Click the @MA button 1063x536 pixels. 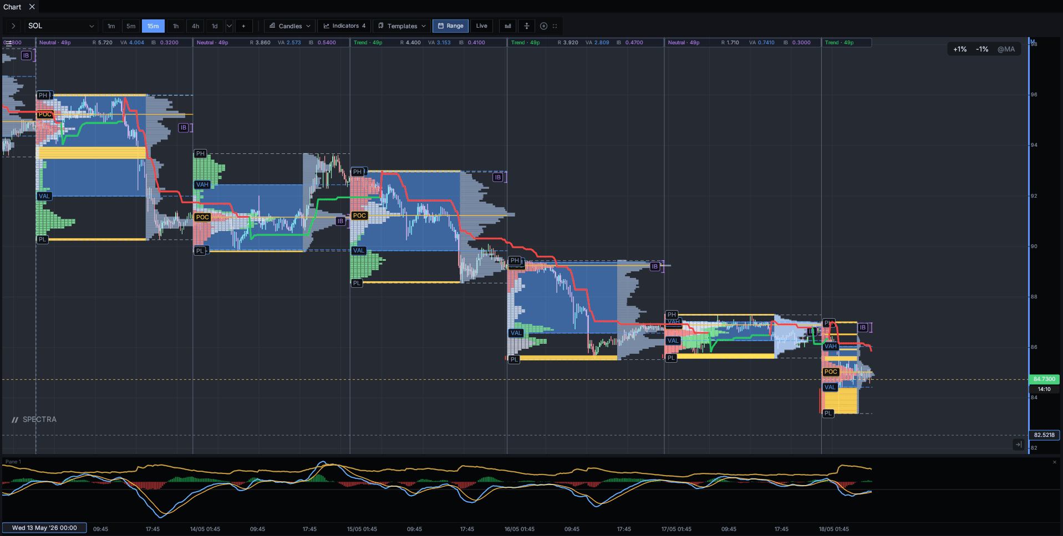tap(1006, 49)
